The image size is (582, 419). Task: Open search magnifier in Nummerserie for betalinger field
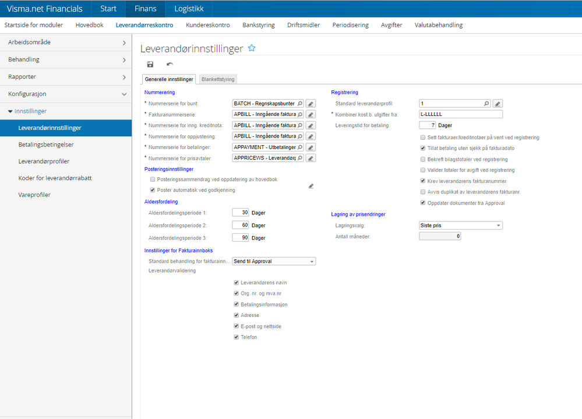coord(300,147)
